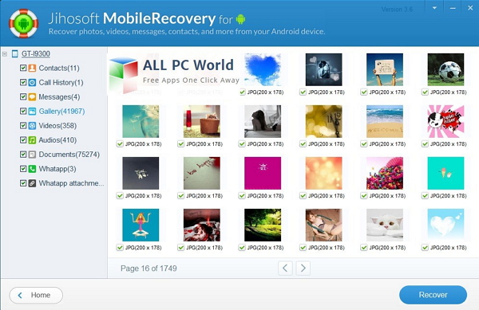Uncheck the Whatapp attachments checkbox
The width and height of the screenshot is (479, 310).
[23, 182]
